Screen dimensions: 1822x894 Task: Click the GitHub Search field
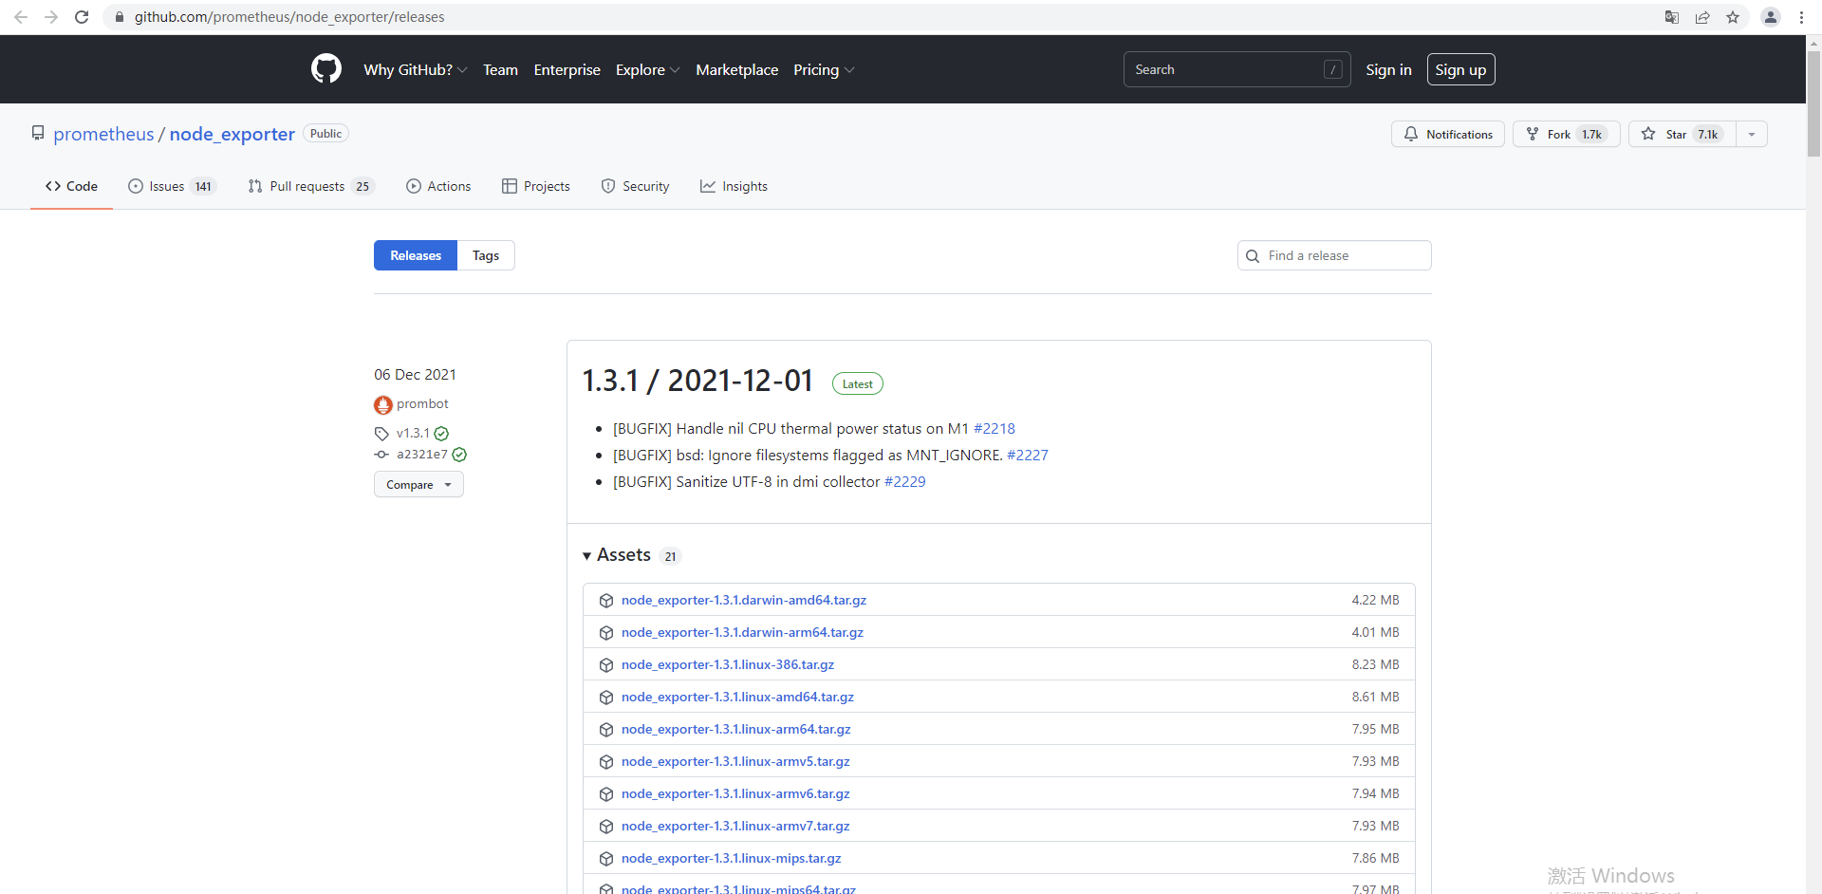coord(1236,69)
